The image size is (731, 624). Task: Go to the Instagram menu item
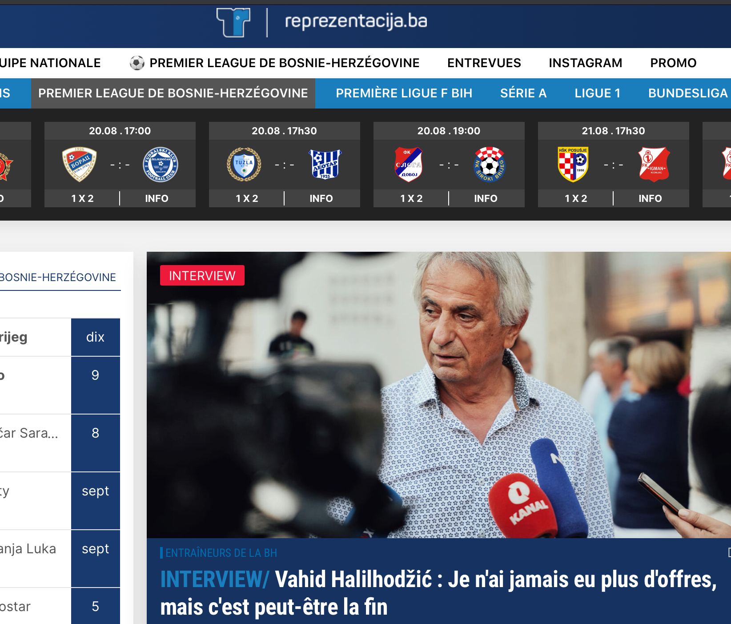[x=585, y=63]
